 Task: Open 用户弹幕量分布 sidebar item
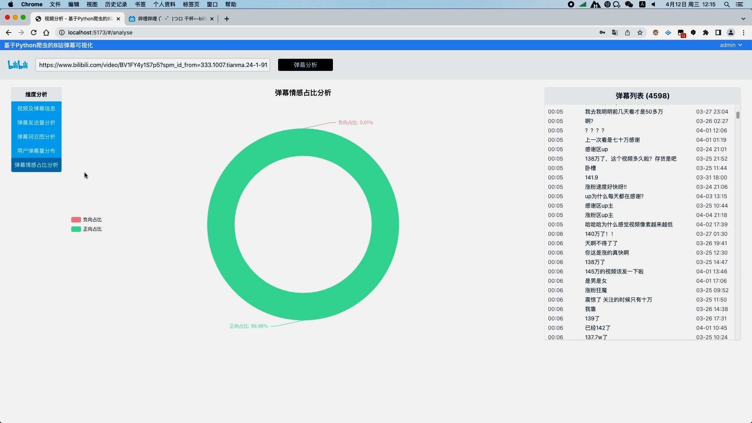pyautogui.click(x=36, y=151)
